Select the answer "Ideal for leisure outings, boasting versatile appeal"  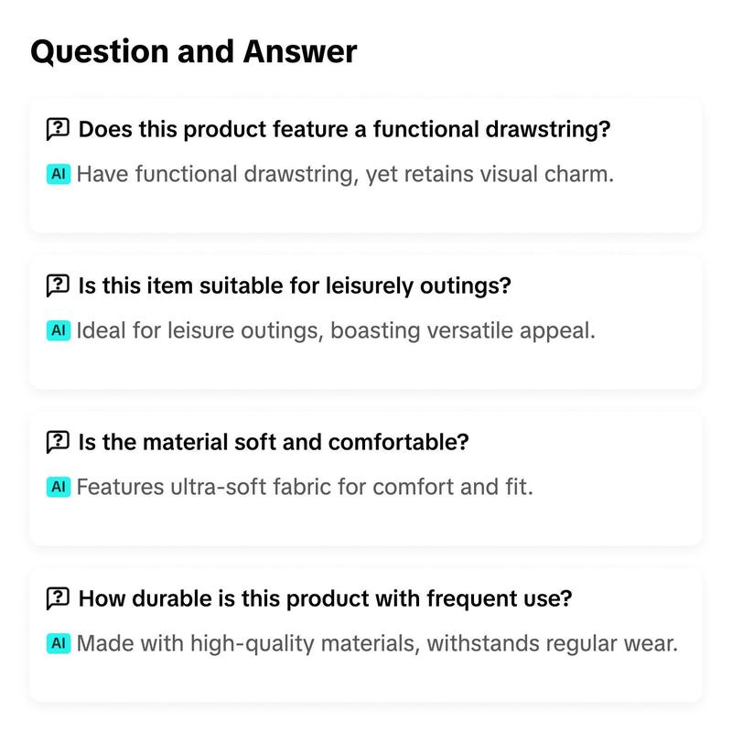(x=336, y=330)
